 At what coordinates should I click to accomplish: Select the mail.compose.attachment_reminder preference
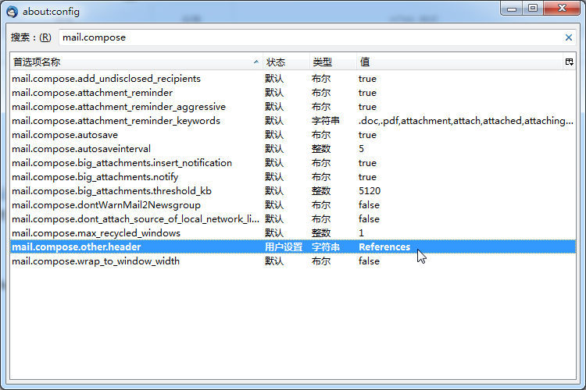[293, 93]
